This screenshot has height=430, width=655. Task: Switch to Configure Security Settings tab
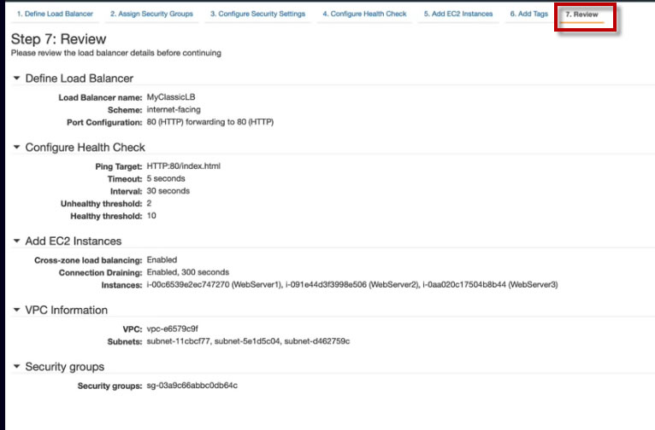pos(257,15)
